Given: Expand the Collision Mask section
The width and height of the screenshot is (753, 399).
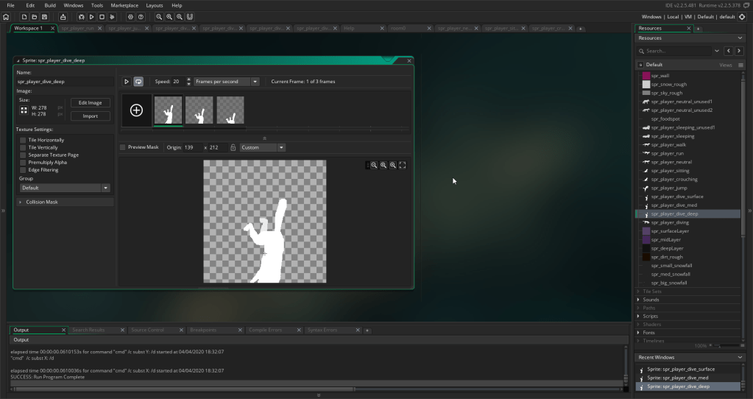Looking at the screenshot, I should [x=42, y=202].
